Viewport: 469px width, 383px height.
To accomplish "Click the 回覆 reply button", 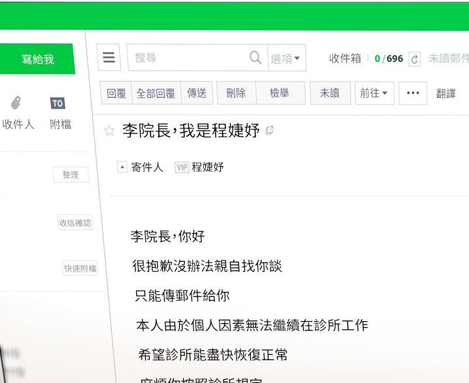I will point(116,93).
